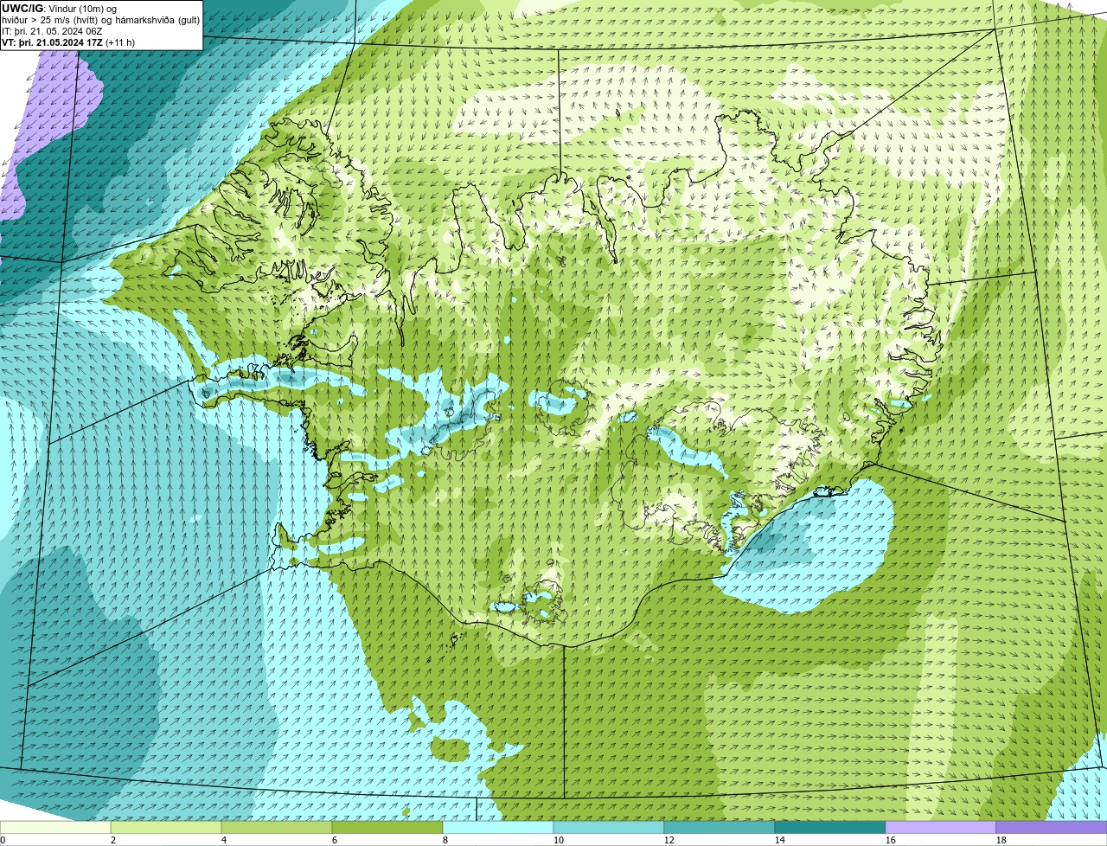Viewport: 1107px width, 846px height.
Task: Click the "IT: þri. 21. 05. 2024 06Z" line
Action: [52, 31]
